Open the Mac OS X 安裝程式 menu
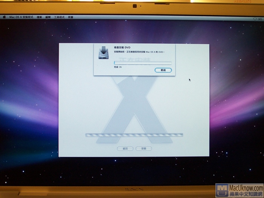 click(x=21, y=17)
